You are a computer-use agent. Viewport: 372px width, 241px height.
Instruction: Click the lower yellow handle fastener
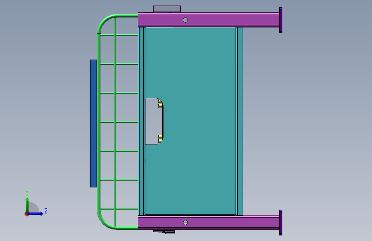coord(160,139)
